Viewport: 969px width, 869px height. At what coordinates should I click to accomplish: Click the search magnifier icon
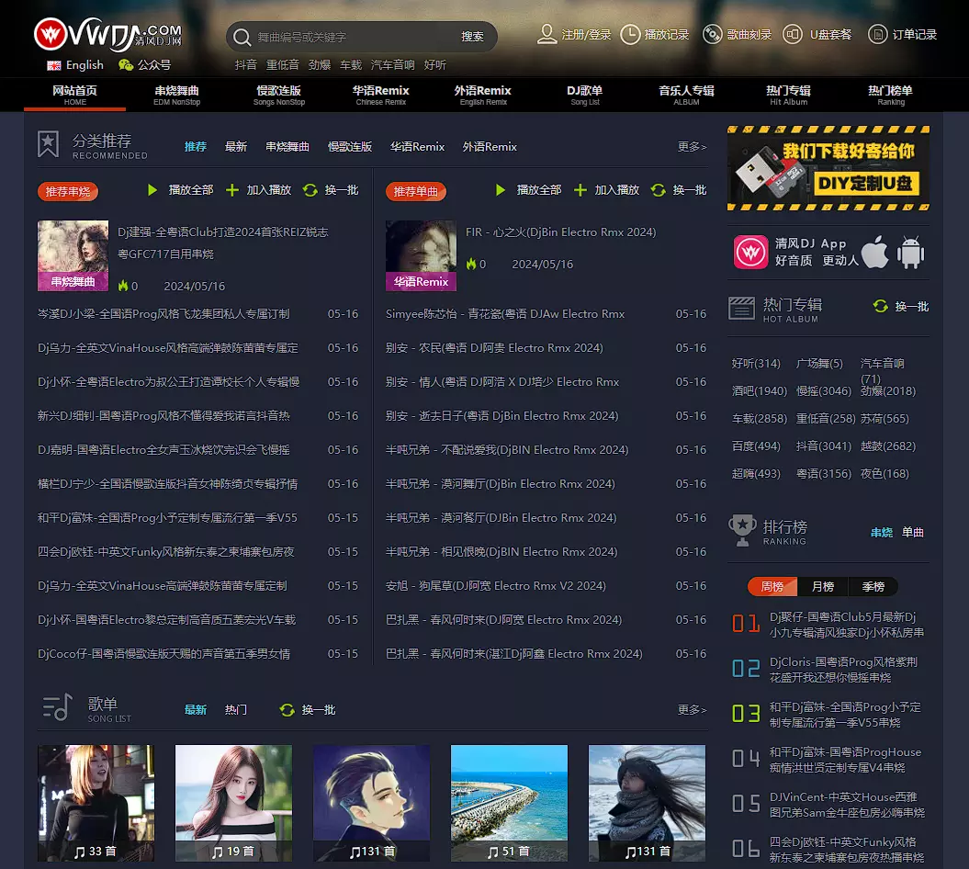[x=242, y=37]
